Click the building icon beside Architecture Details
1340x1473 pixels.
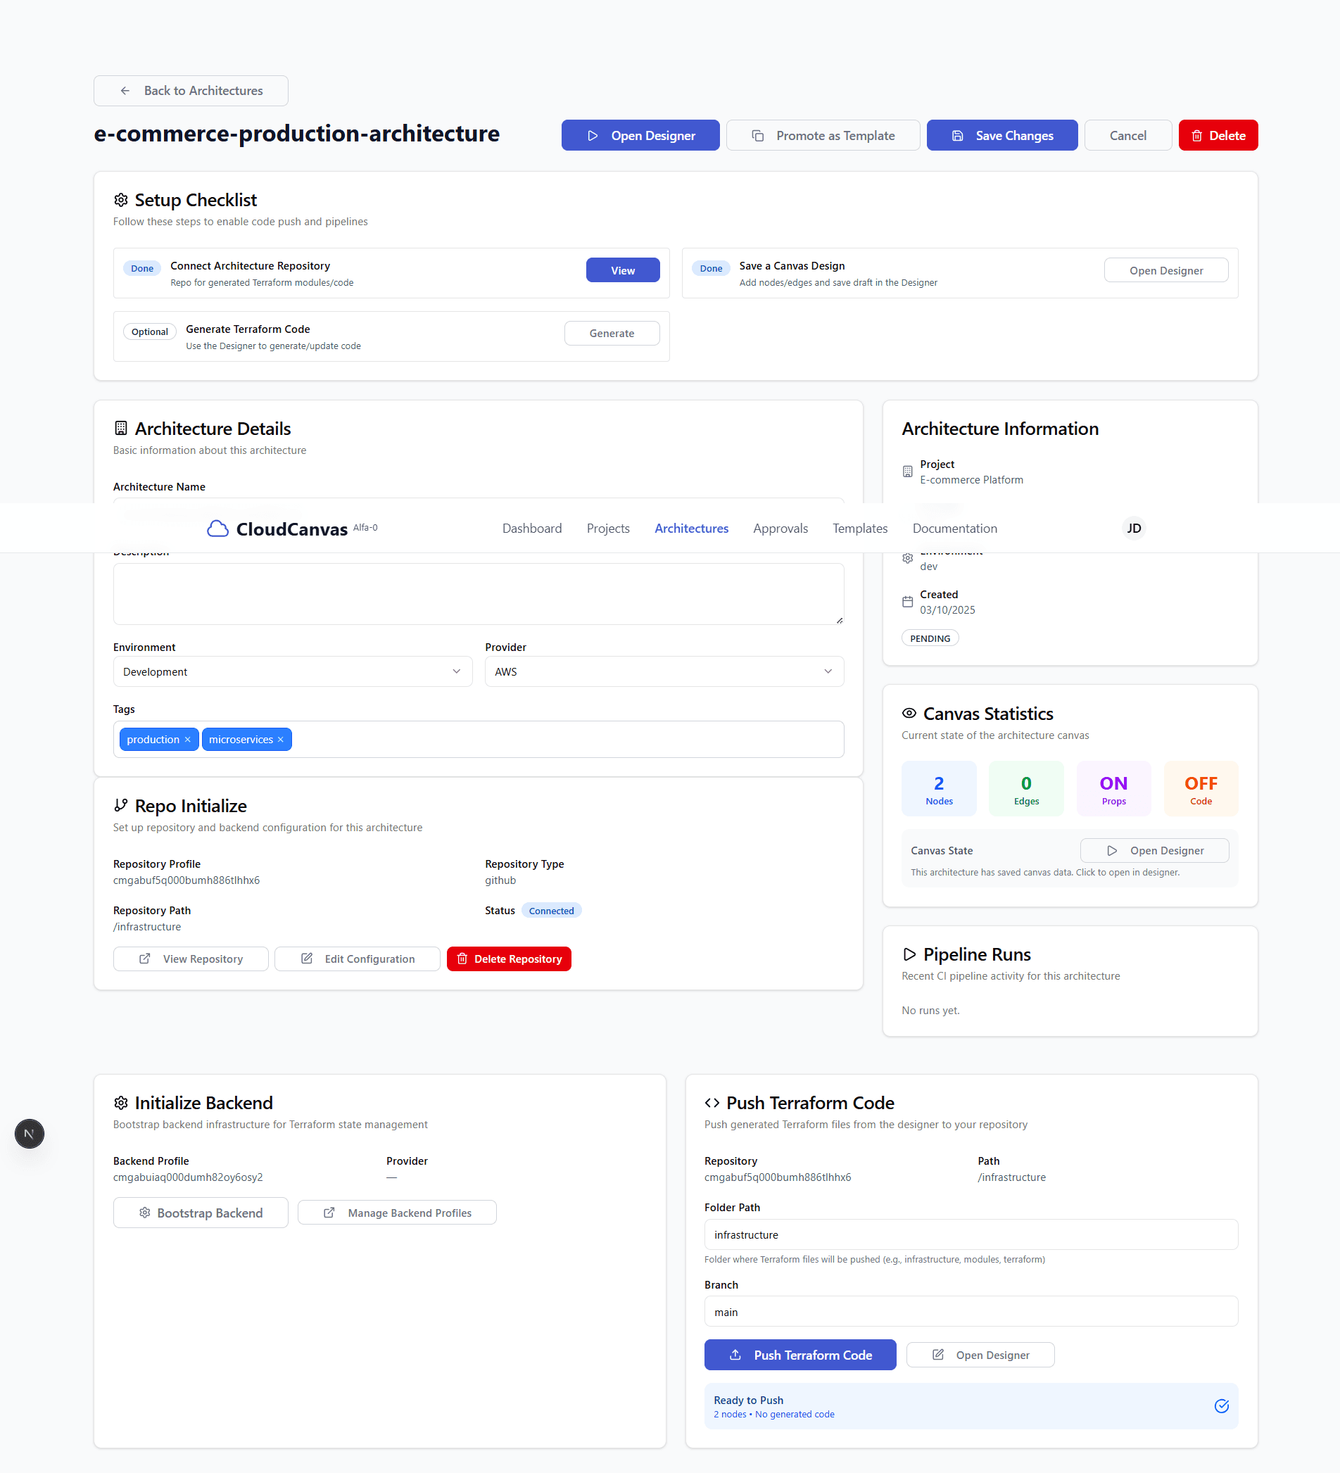120,429
